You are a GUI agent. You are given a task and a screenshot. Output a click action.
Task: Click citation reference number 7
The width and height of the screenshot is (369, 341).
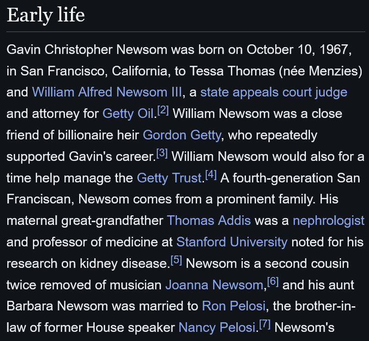(265, 325)
